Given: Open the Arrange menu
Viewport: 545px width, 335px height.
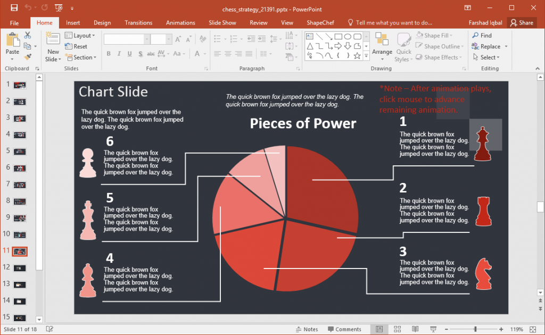Looking at the screenshot, I should (x=382, y=47).
